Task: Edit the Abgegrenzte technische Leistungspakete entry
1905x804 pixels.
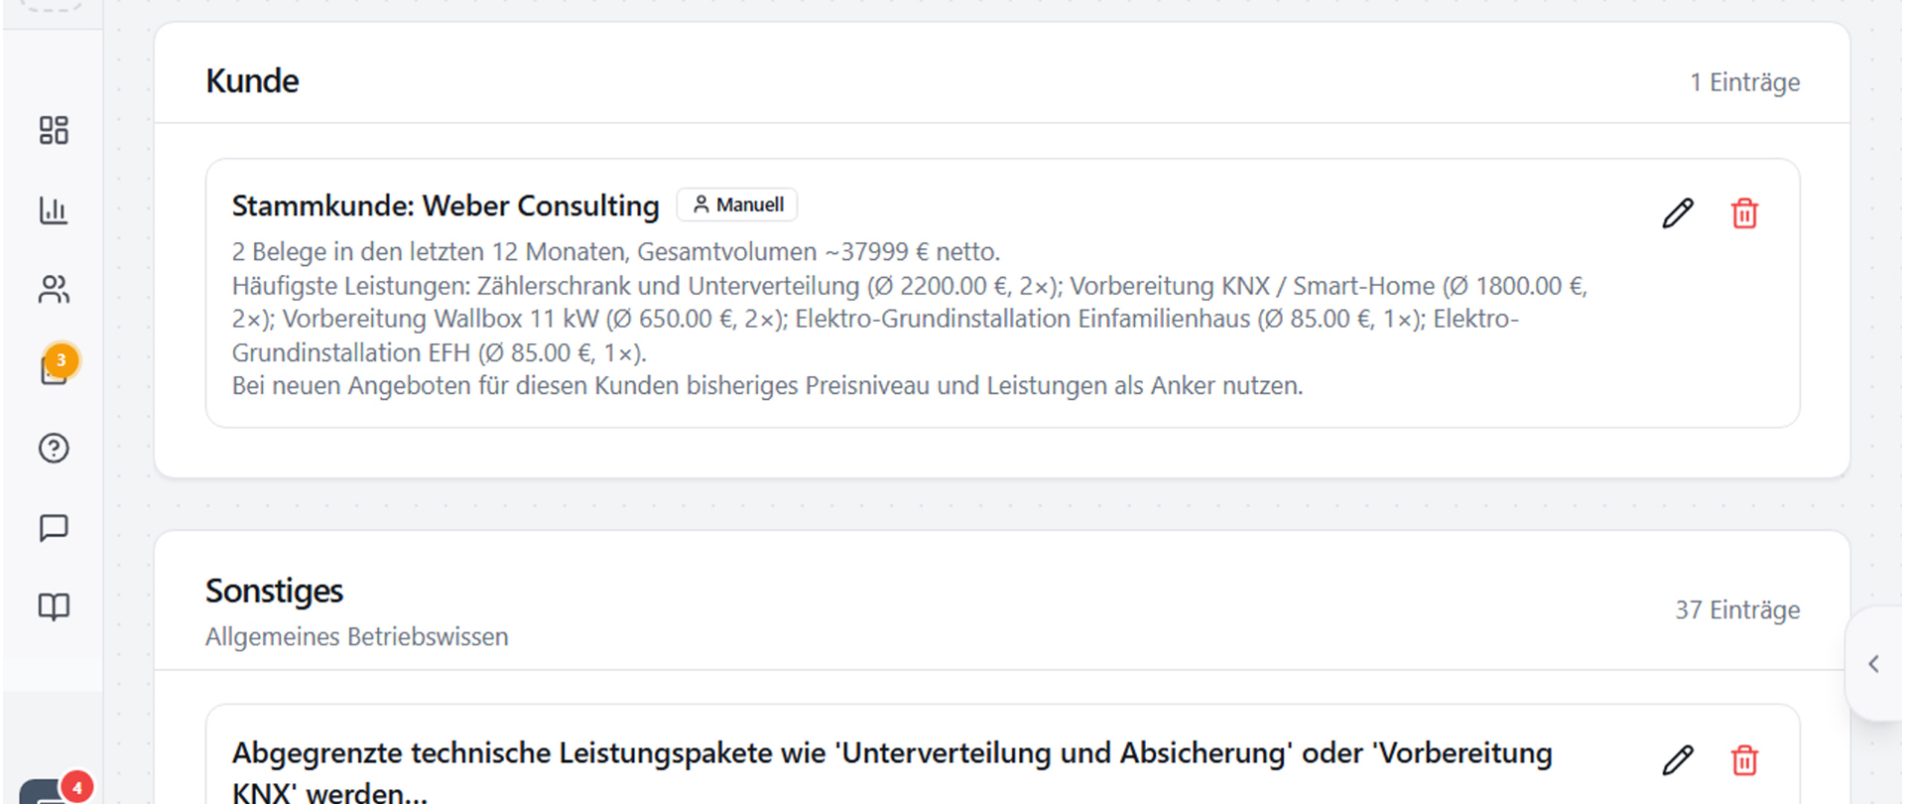Action: point(1678,760)
